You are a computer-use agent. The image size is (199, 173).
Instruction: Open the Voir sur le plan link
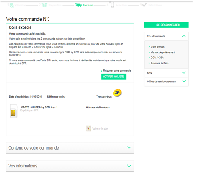pos(100,129)
